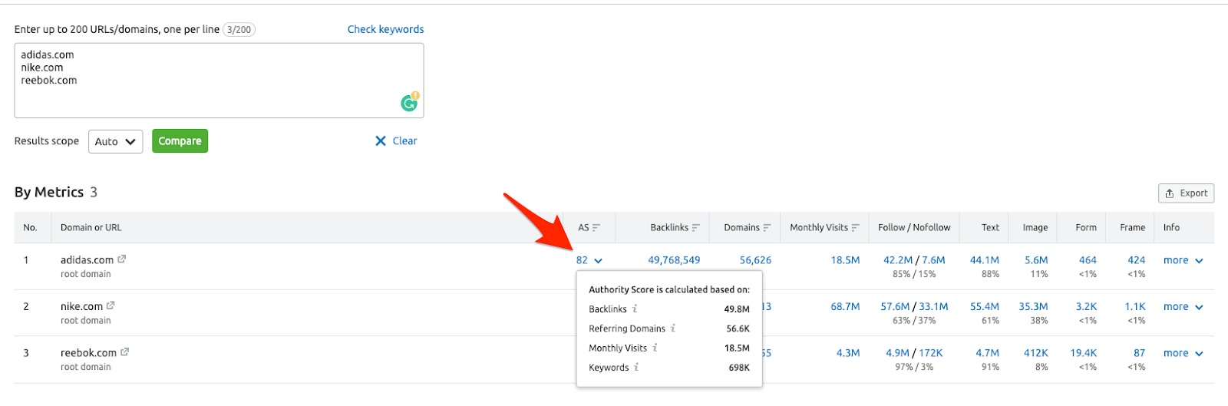
Task: Expand more info for nike.com row
Action: coord(1183,307)
